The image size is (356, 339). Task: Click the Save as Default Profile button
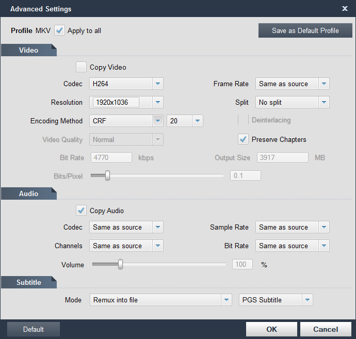[x=305, y=30]
